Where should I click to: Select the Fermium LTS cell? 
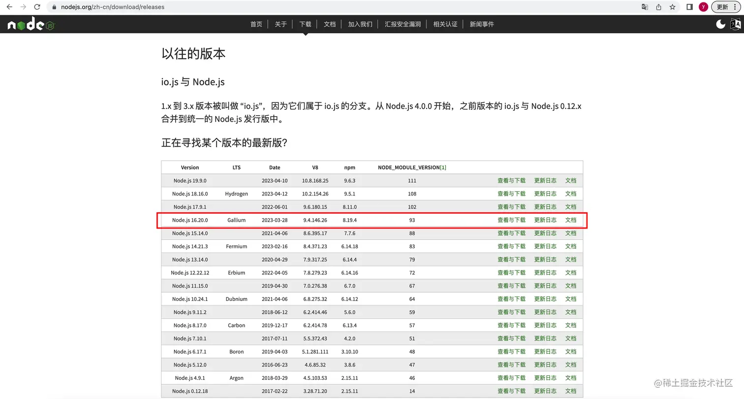pyautogui.click(x=237, y=246)
